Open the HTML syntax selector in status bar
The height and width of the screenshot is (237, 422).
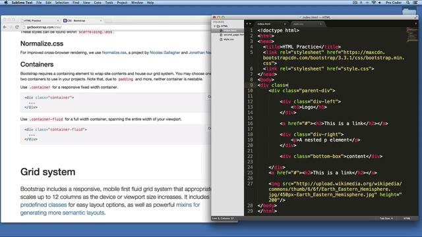point(407,219)
